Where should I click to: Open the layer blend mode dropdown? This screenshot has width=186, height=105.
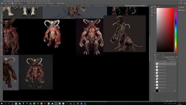160,59
